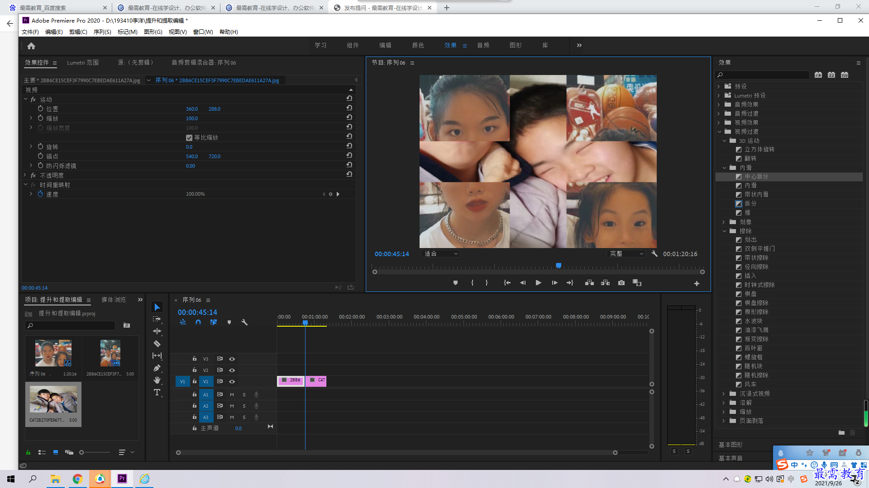
Task: Open the Sequence menu
Action: [102, 32]
